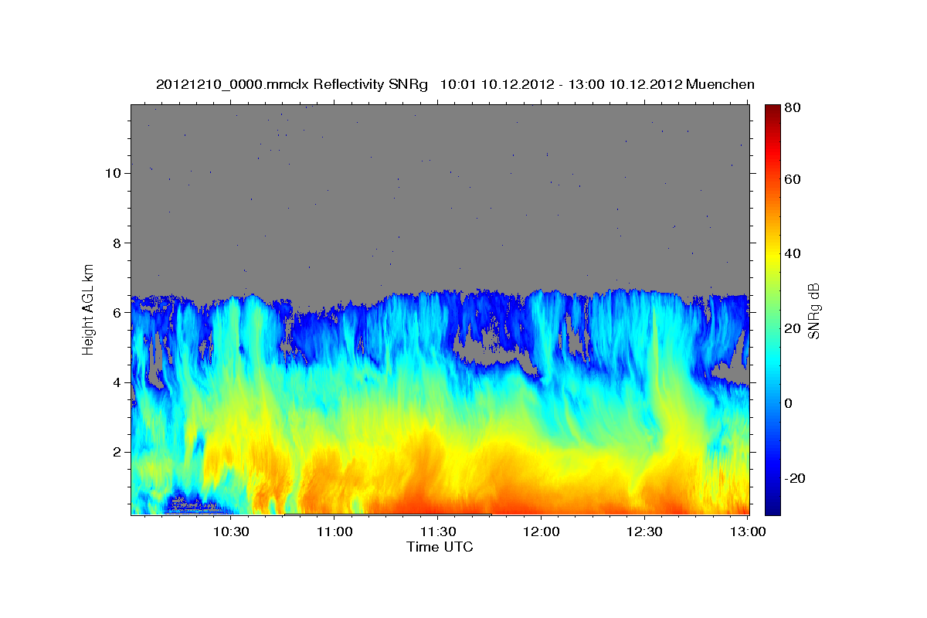The width and height of the screenshot is (927, 618).
Task: Click the height tick label 8
Action: (x=117, y=243)
